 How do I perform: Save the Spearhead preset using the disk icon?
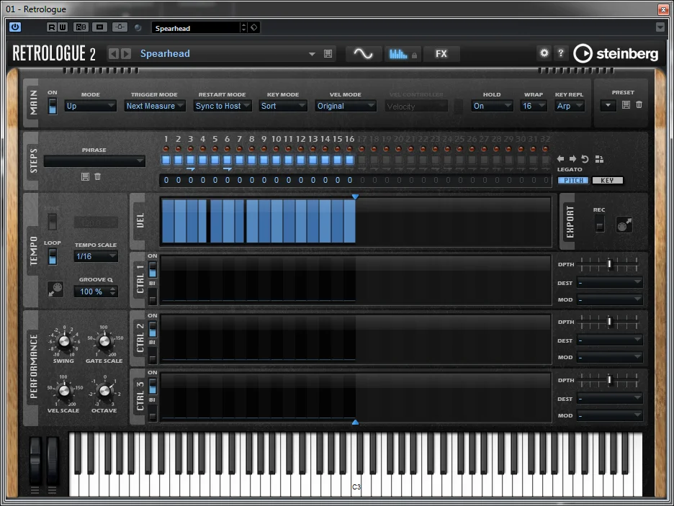(x=328, y=54)
